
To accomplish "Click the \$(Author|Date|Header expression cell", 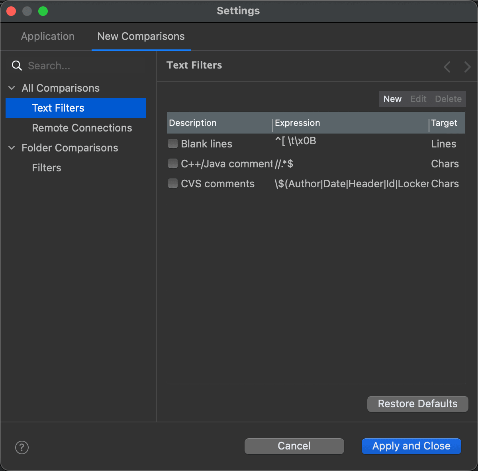I will 352,184.
